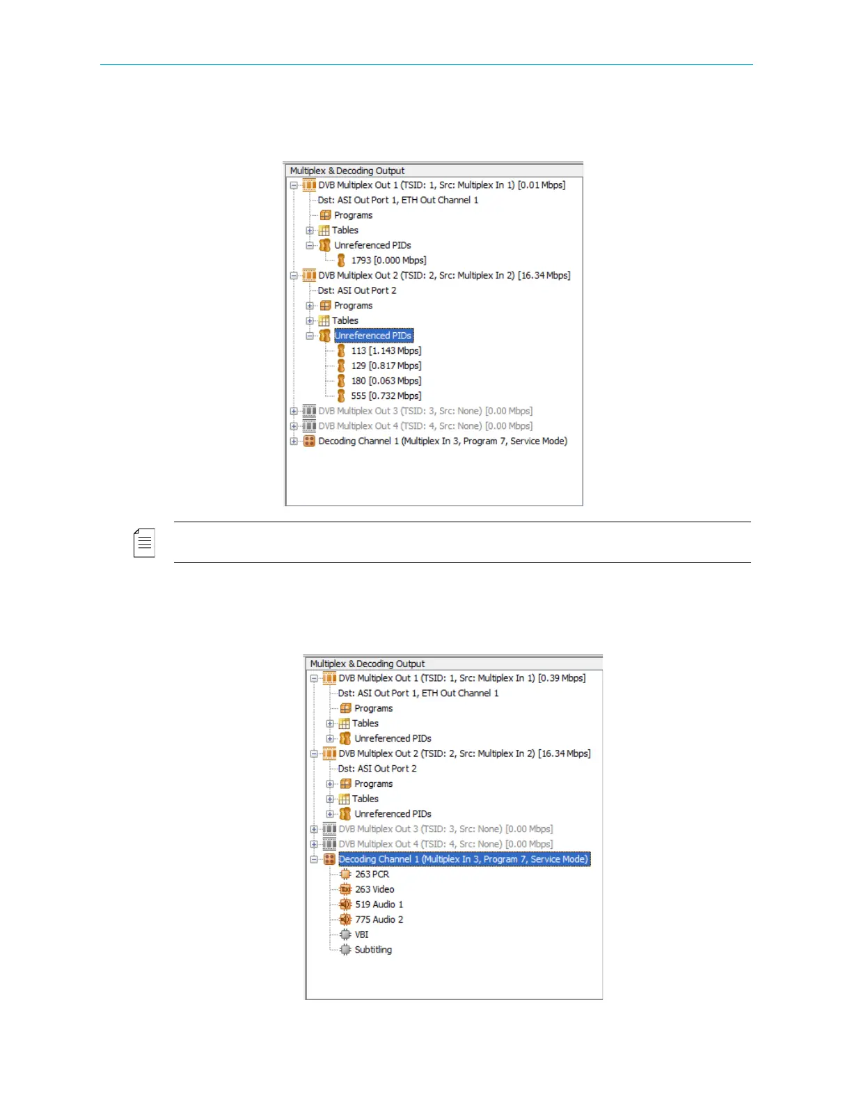Click the 263 Video stream icon
Screen dimensions: 852x1103
point(345,889)
